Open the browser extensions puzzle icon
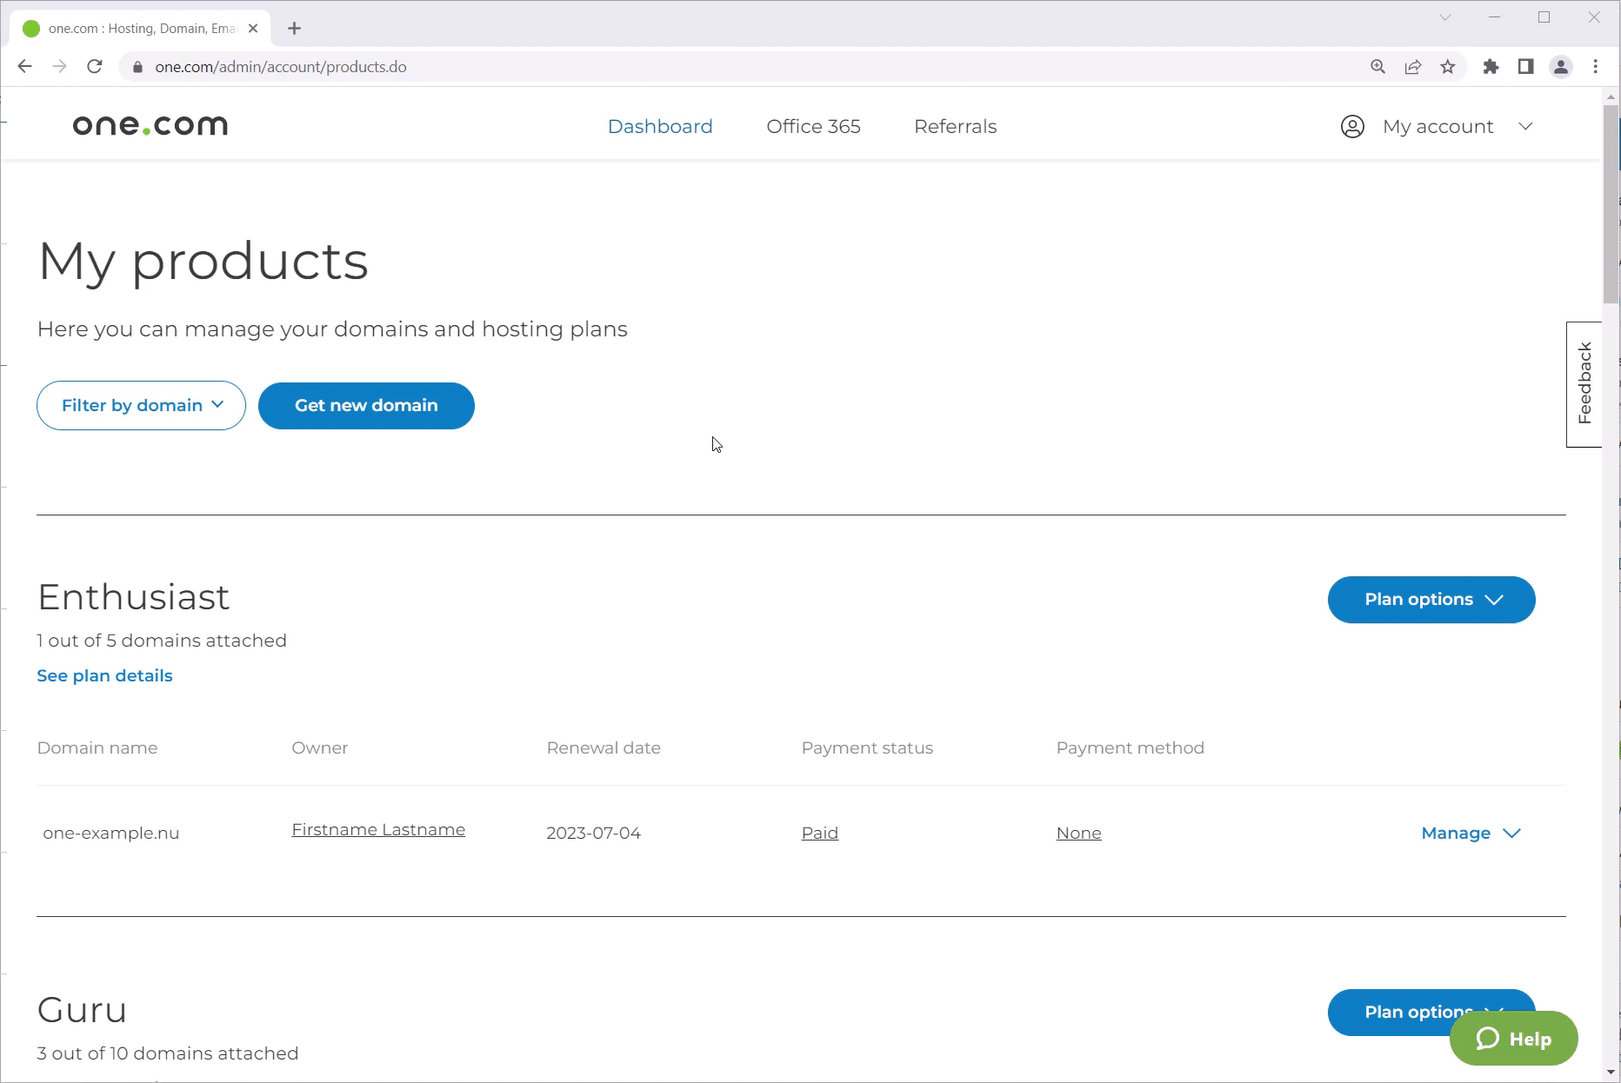1621x1083 pixels. [x=1491, y=66]
